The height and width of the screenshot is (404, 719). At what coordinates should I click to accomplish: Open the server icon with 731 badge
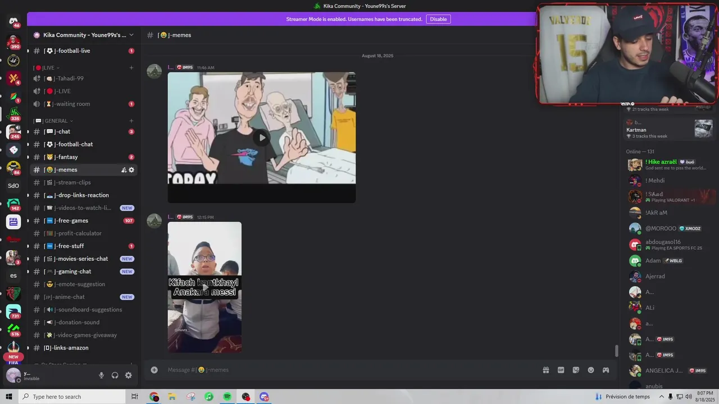pos(13,311)
